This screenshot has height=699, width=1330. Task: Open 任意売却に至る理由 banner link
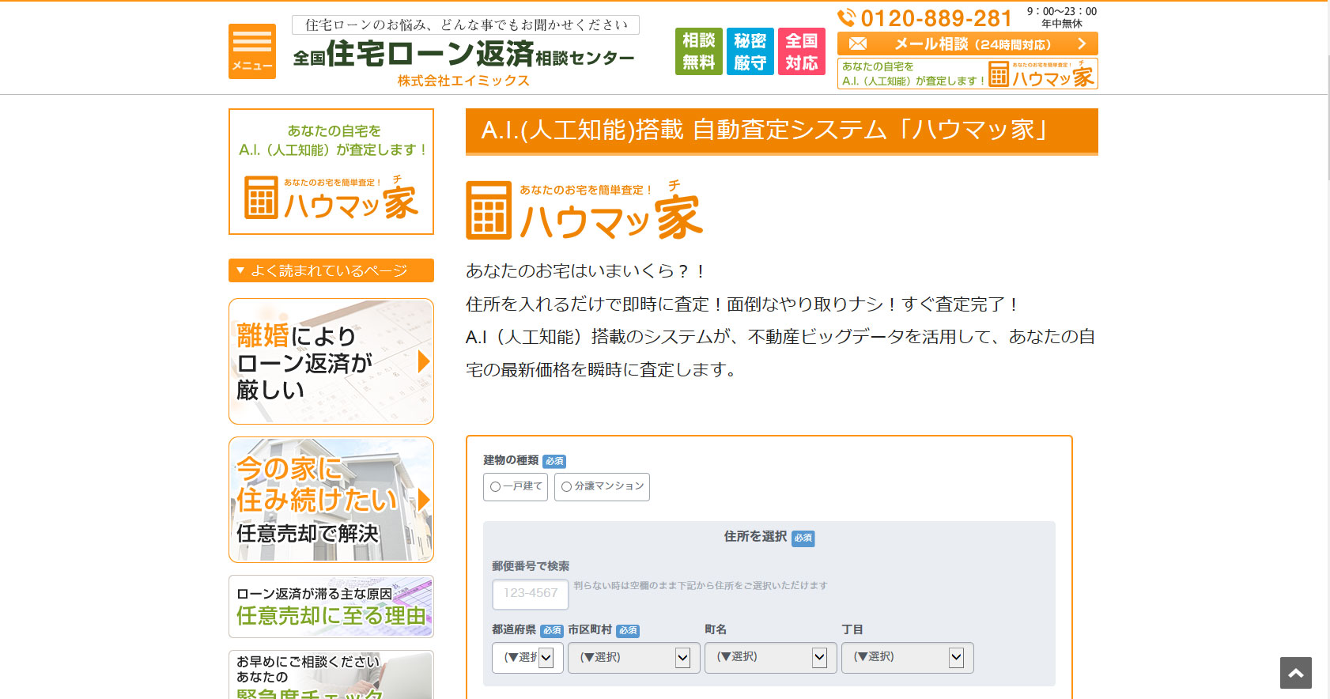tap(331, 606)
